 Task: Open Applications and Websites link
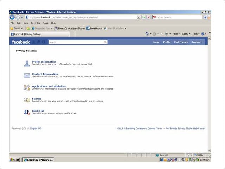(49, 86)
